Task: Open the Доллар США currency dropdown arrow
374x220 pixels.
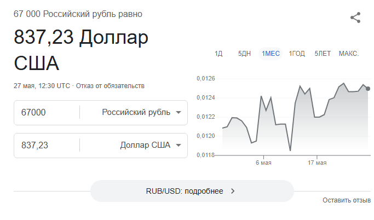Action: tap(178, 145)
